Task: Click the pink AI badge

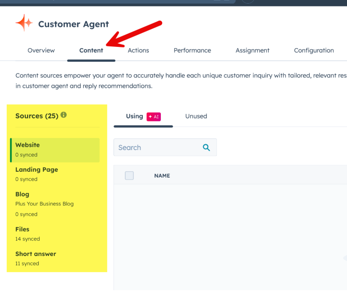Action: point(154,117)
